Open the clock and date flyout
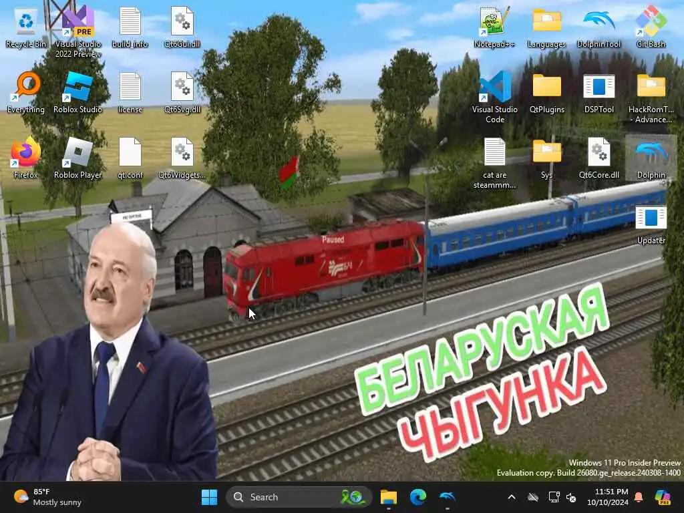Viewport: 684px width, 513px height. (x=607, y=497)
